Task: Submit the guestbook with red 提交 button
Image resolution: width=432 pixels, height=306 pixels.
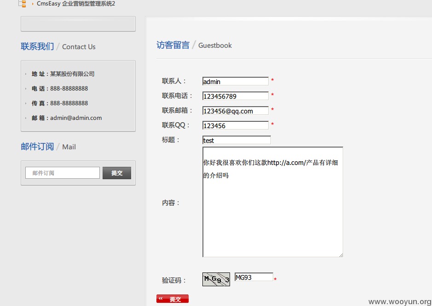Action: coord(173,299)
